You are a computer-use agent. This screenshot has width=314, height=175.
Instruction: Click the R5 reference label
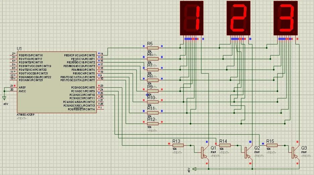[x=150, y=44]
